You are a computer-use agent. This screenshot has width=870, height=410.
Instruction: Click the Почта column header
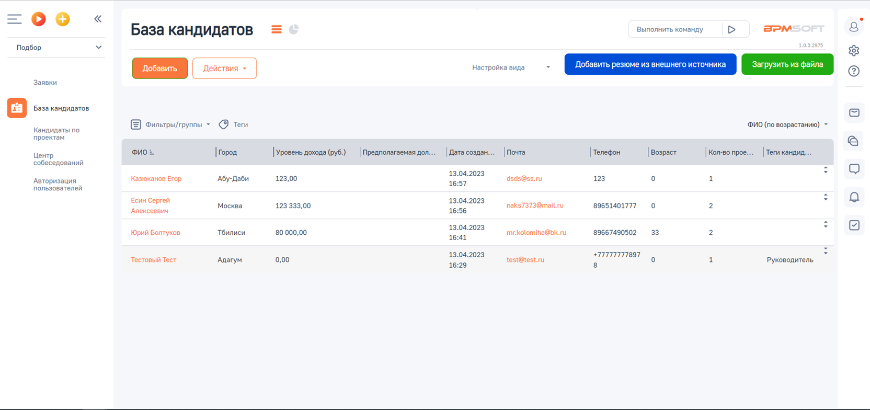516,152
